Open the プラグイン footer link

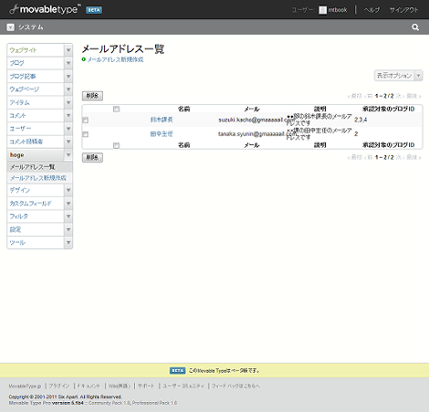pos(59,386)
